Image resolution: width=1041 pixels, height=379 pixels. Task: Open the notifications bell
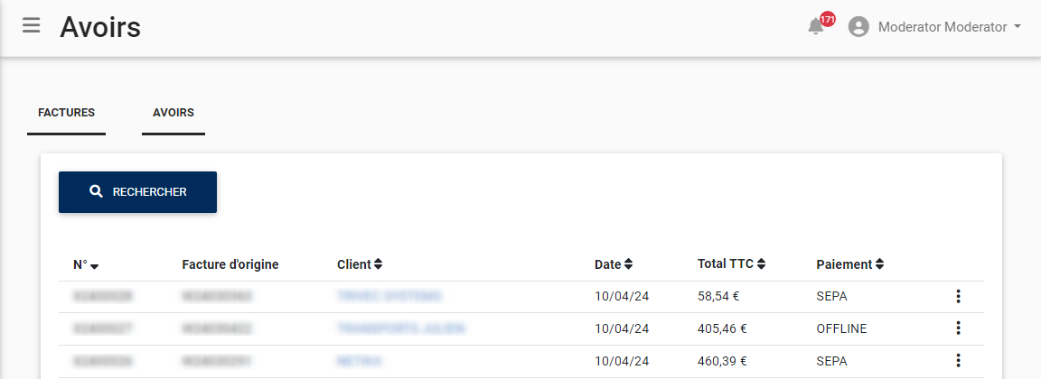(x=816, y=27)
